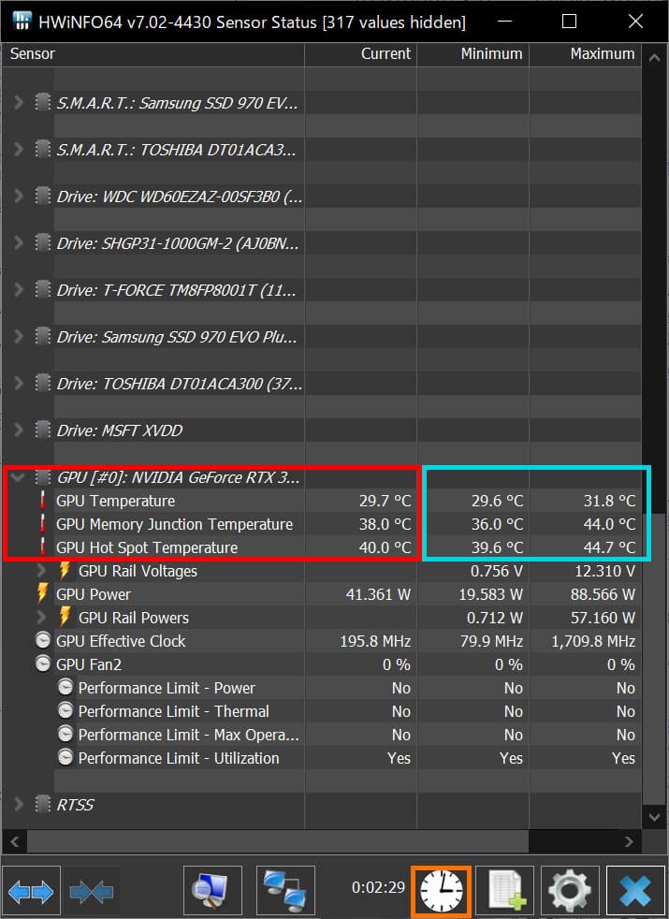This screenshot has height=919, width=669.
Task: Expand Drive: Samsung SSD 970 EVO Plu group
Action: click(19, 336)
